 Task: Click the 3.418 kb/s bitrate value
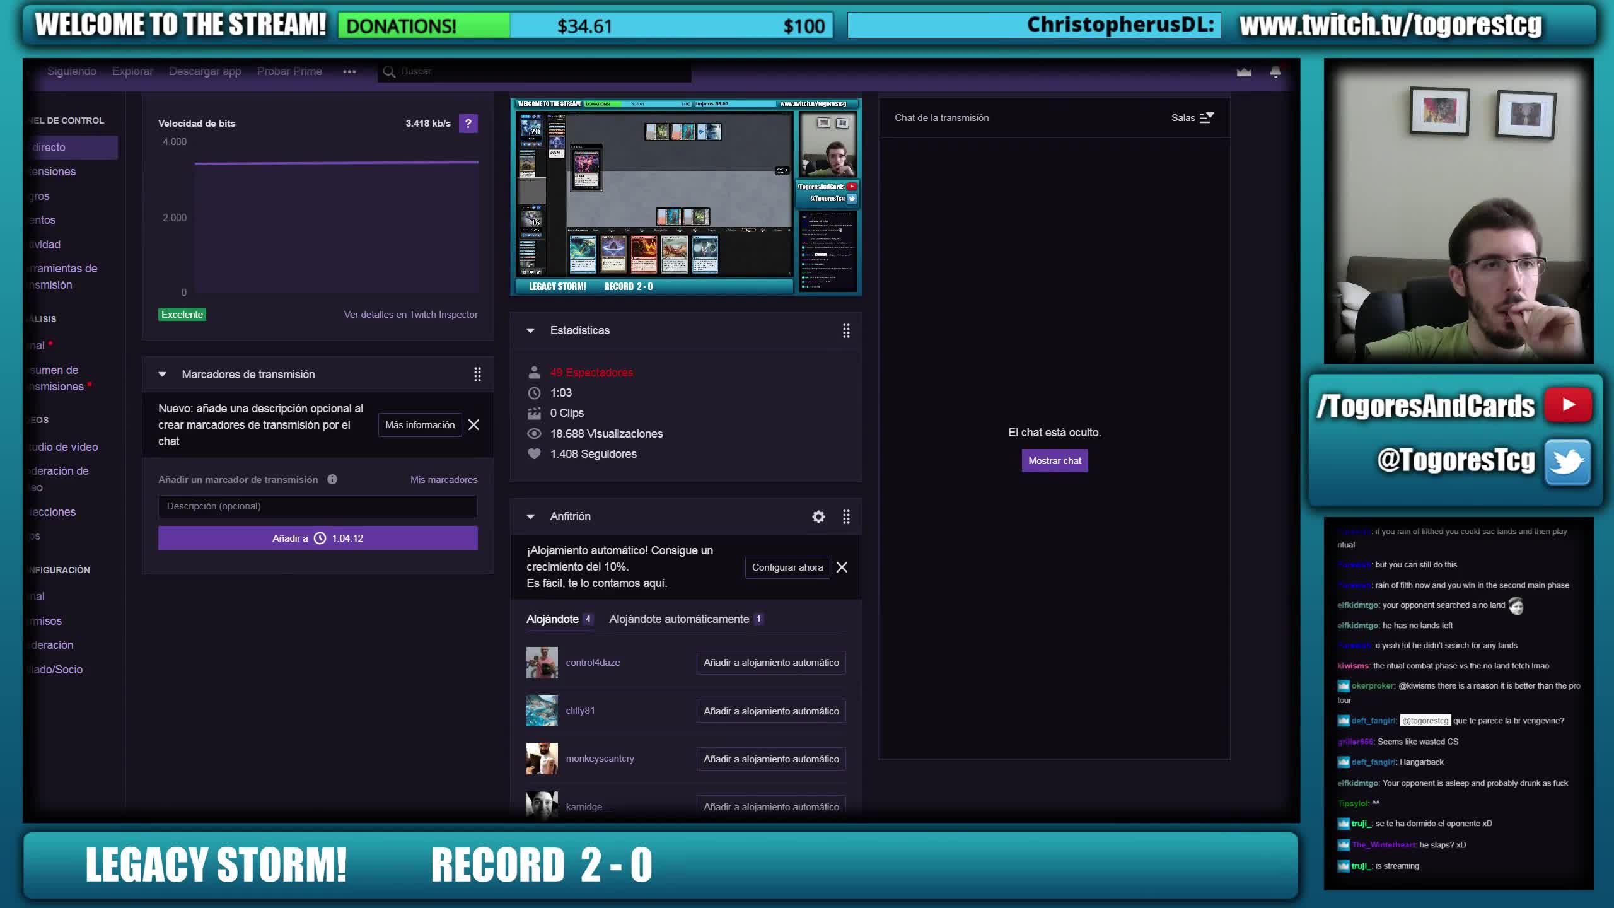tap(428, 124)
